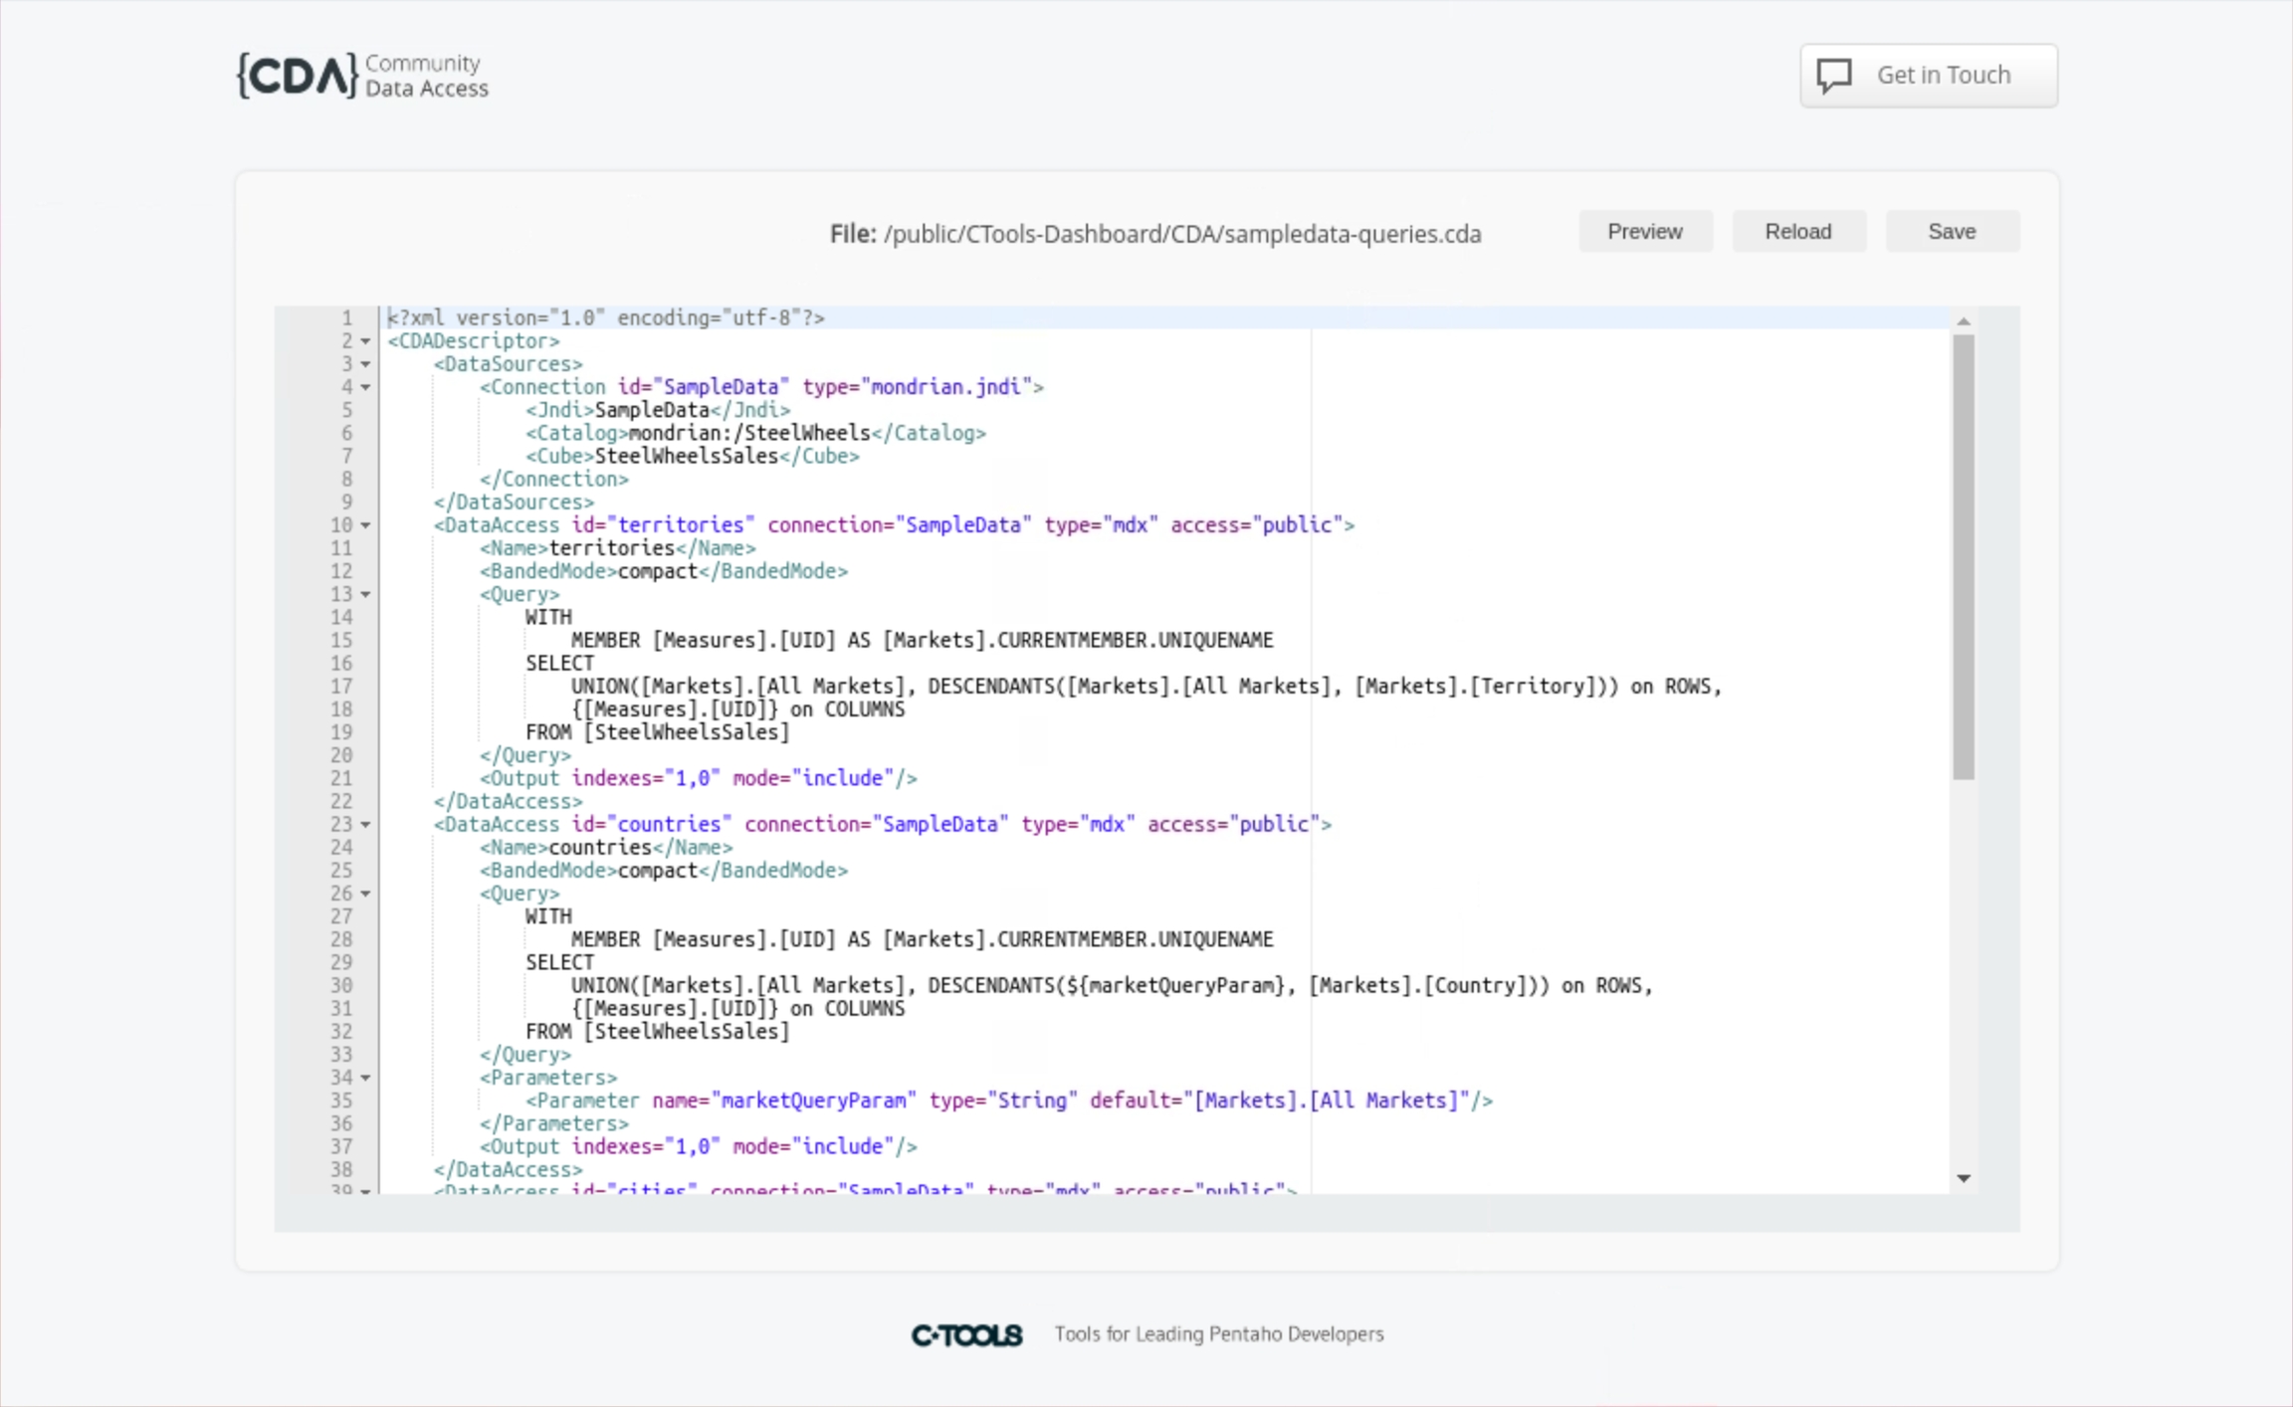Click the editor scrollbar down arrow

(1963, 1178)
